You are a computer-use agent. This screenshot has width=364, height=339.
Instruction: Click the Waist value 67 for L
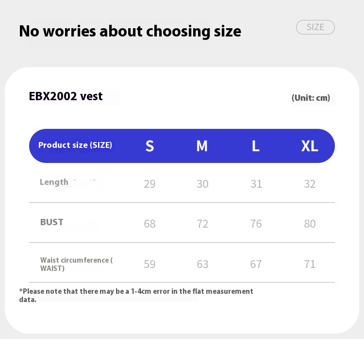256,264
